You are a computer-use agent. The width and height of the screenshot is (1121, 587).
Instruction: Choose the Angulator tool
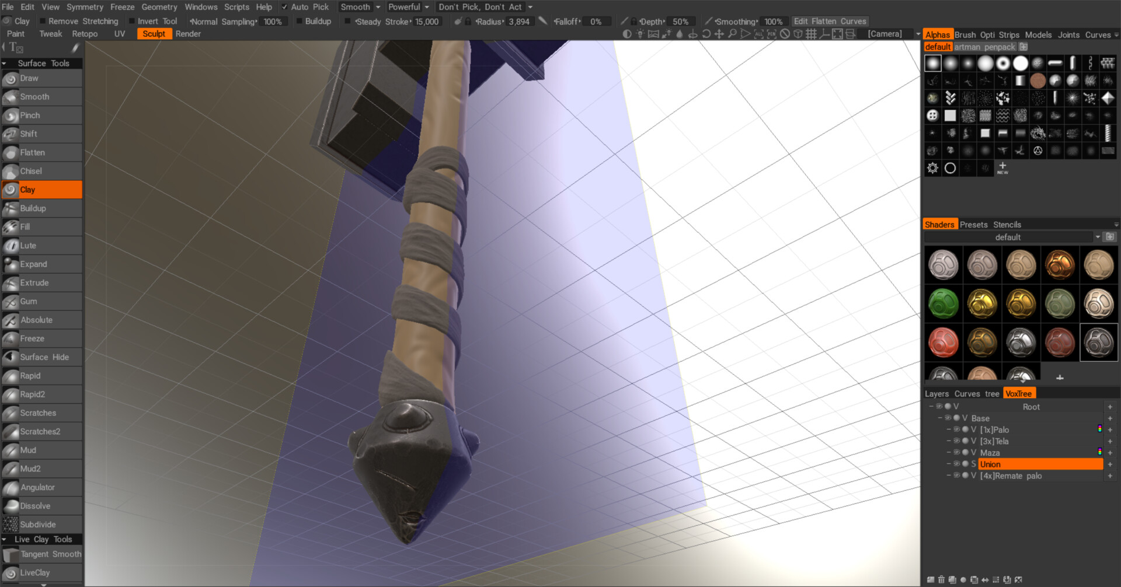(41, 487)
